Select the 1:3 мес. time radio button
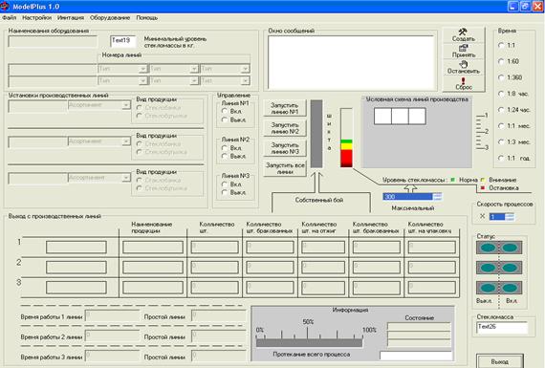Viewport: 545px width, 368px height. 501,141
